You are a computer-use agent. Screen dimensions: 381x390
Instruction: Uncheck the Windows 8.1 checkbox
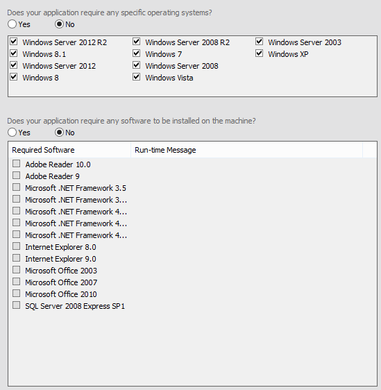pos(14,53)
